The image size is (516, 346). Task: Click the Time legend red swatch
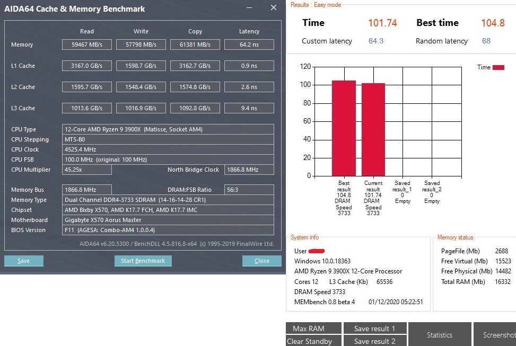point(498,67)
